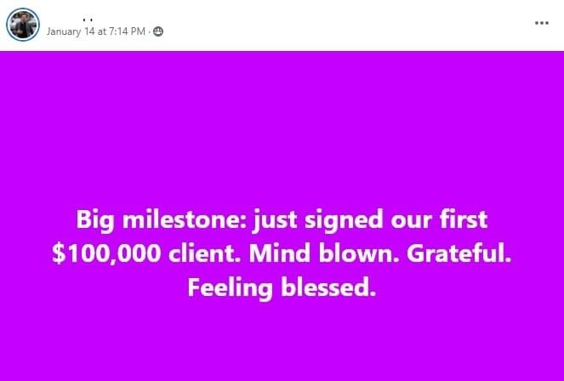Click the 'Big milestone' first text line
This screenshot has height=381, width=564.
tap(282, 219)
